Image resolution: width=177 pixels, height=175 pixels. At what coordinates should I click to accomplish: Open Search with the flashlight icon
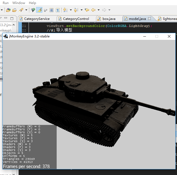[21, 10]
